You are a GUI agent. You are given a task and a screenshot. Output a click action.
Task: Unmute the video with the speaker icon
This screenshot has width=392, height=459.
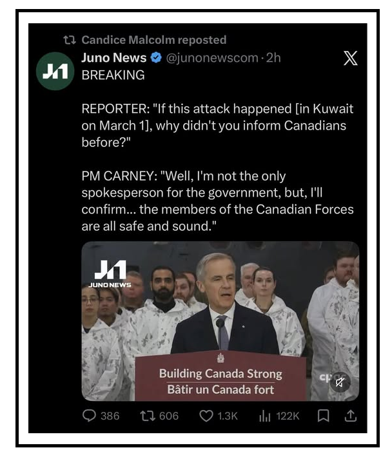pos(341,382)
